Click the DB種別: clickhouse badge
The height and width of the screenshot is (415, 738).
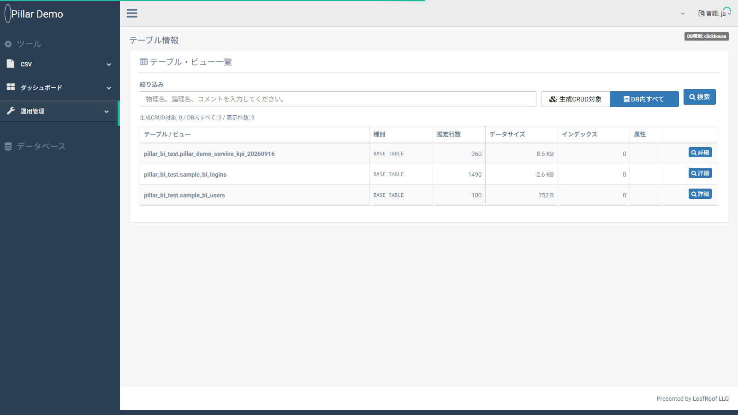pyautogui.click(x=707, y=36)
